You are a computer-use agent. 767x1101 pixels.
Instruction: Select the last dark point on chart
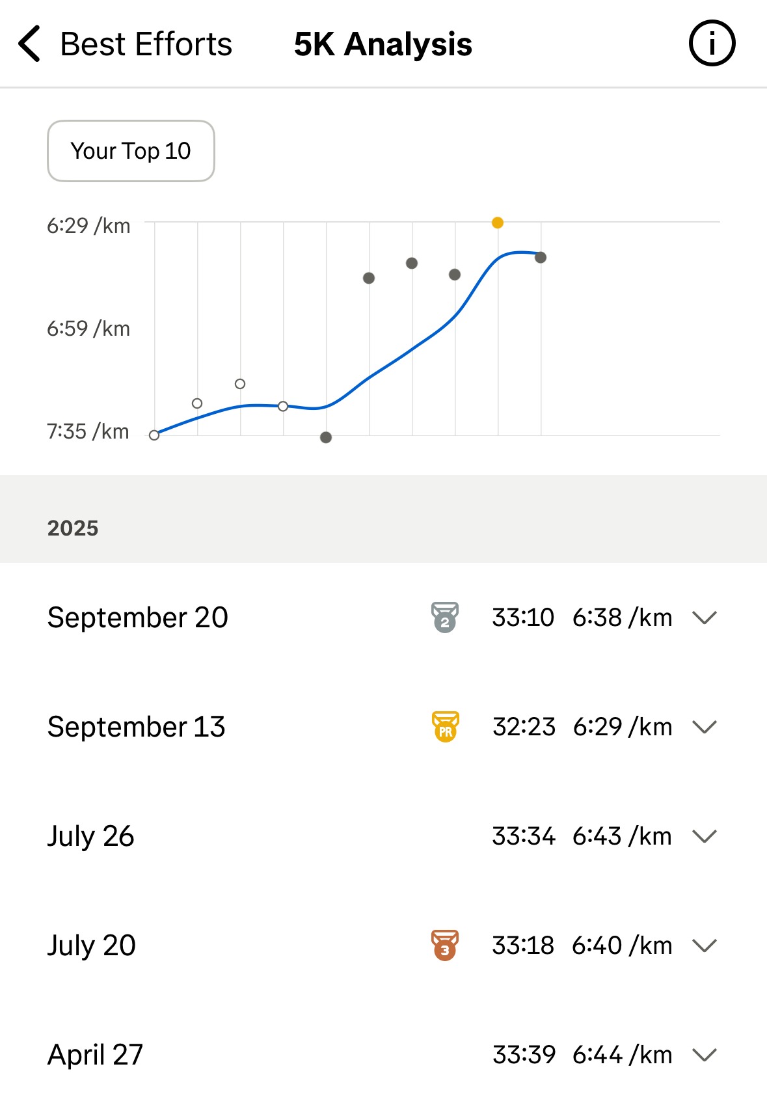coord(541,258)
